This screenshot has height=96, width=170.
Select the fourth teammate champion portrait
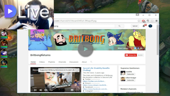pos(4,62)
